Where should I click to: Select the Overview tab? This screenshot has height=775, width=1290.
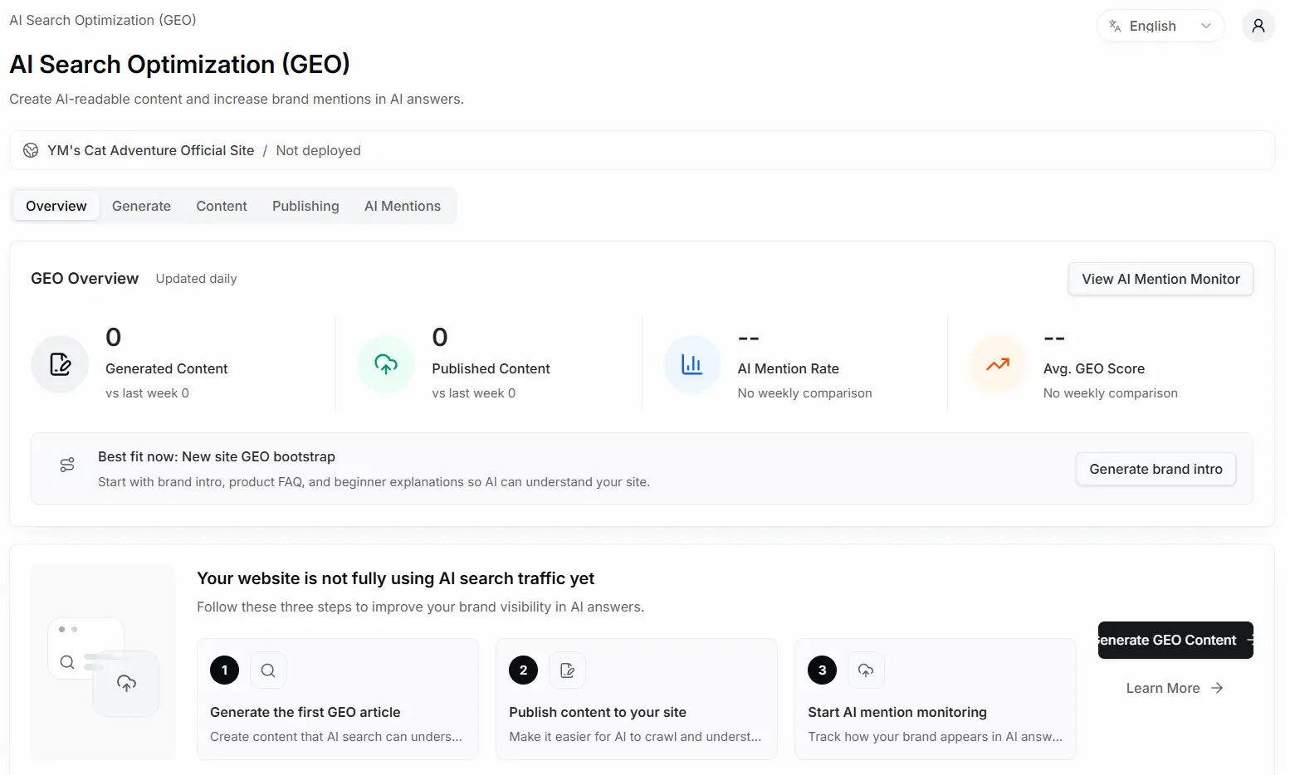pos(56,206)
